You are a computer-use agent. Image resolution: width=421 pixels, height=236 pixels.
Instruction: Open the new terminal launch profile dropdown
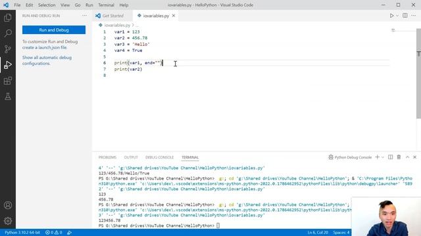tap(383, 157)
